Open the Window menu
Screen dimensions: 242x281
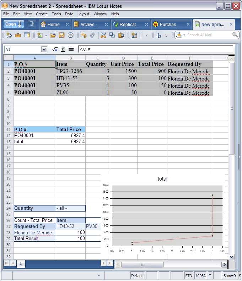coord(100,14)
